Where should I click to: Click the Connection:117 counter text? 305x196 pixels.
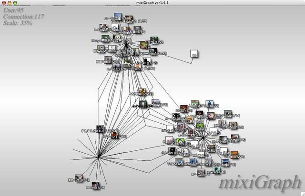pyautogui.click(x=23, y=17)
